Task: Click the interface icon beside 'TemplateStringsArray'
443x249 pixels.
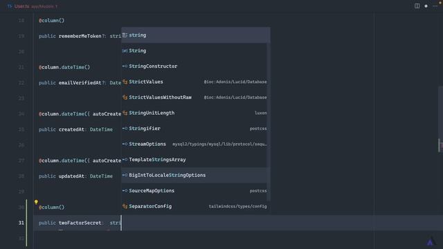Action: (x=125, y=160)
